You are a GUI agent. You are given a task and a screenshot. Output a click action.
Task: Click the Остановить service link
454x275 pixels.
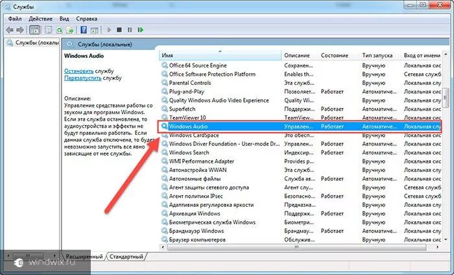coord(78,71)
